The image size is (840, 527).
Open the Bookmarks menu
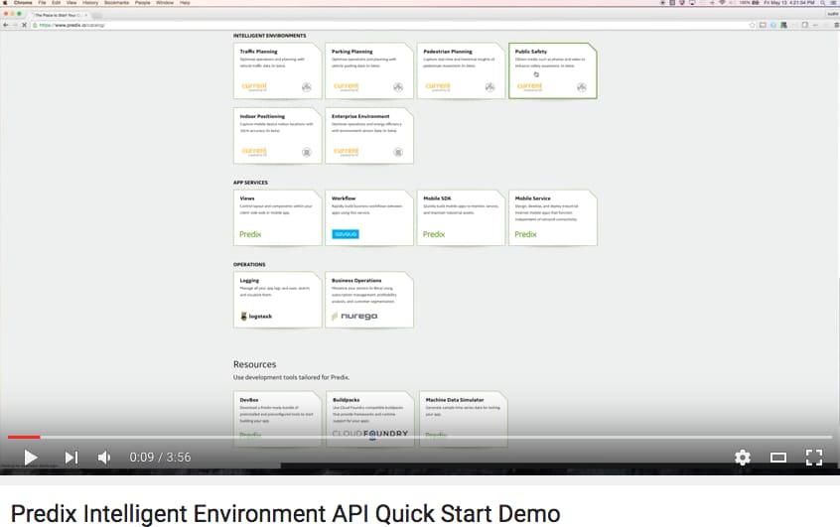116,3
